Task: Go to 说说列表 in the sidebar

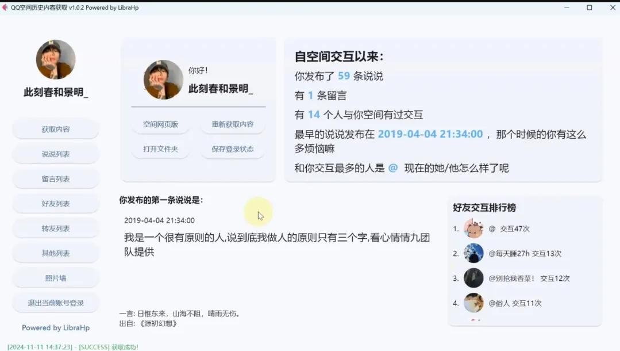Action: pyautogui.click(x=55, y=154)
